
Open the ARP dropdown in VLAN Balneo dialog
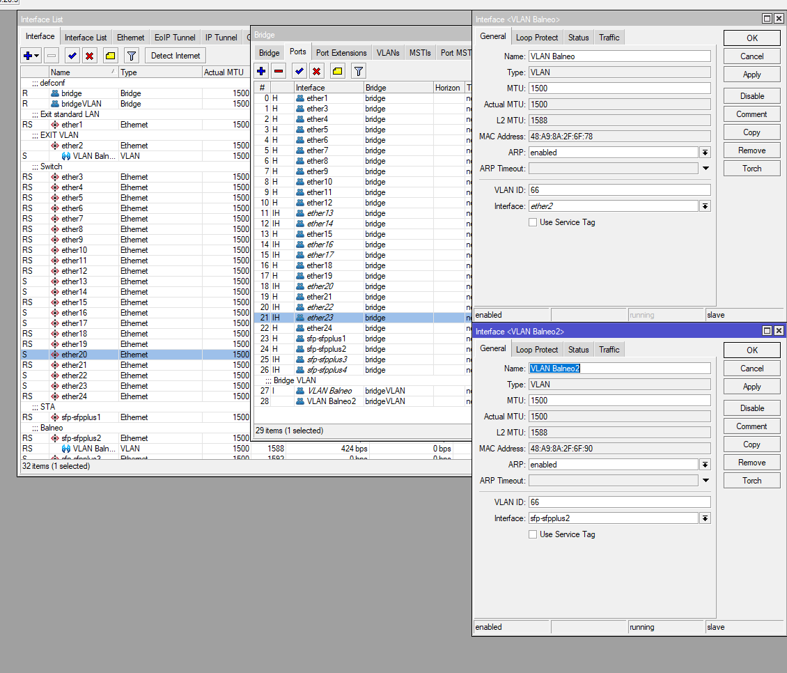(705, 153)
